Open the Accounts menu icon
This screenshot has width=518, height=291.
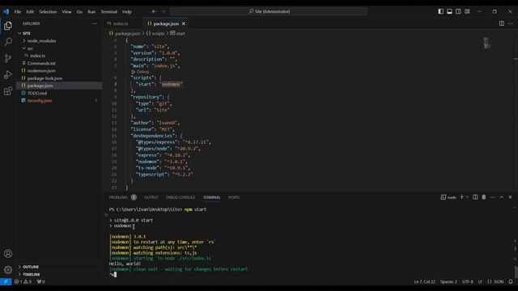(8, 253)
